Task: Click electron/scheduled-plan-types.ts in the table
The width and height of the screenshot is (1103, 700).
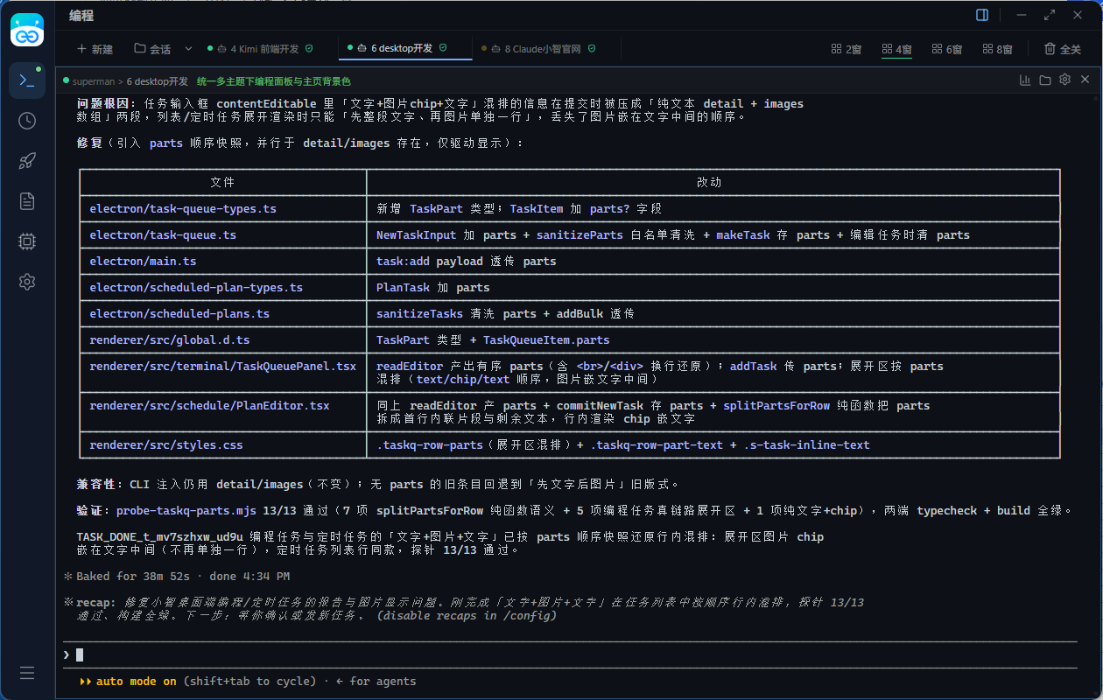Action: tap(196, 288)
